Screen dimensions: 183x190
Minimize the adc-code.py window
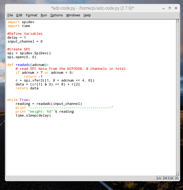(163, 8)
